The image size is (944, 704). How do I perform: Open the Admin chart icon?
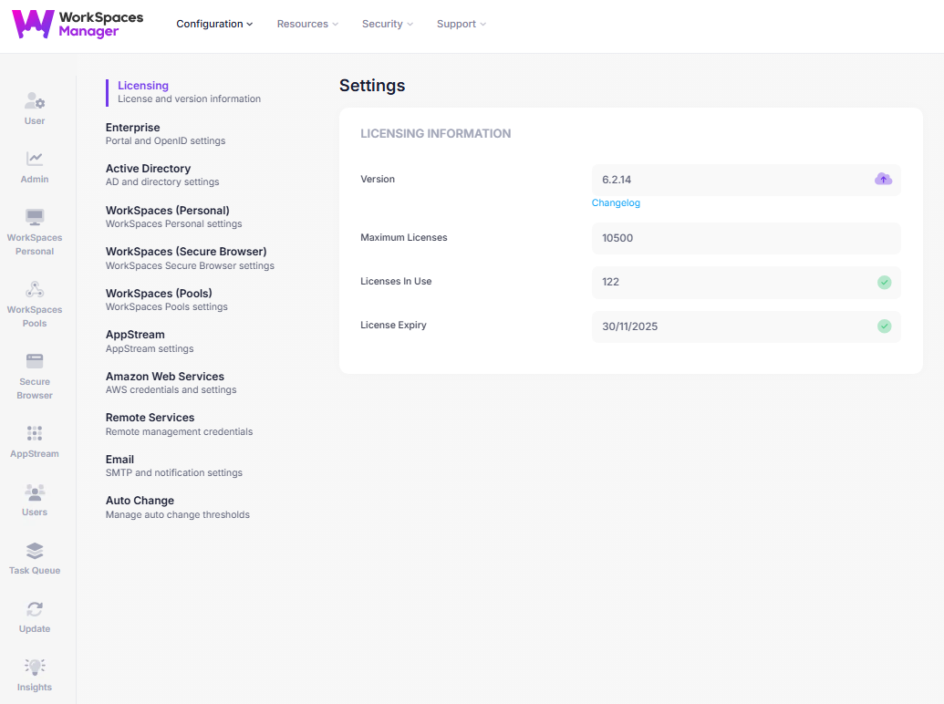coord(35,160)
